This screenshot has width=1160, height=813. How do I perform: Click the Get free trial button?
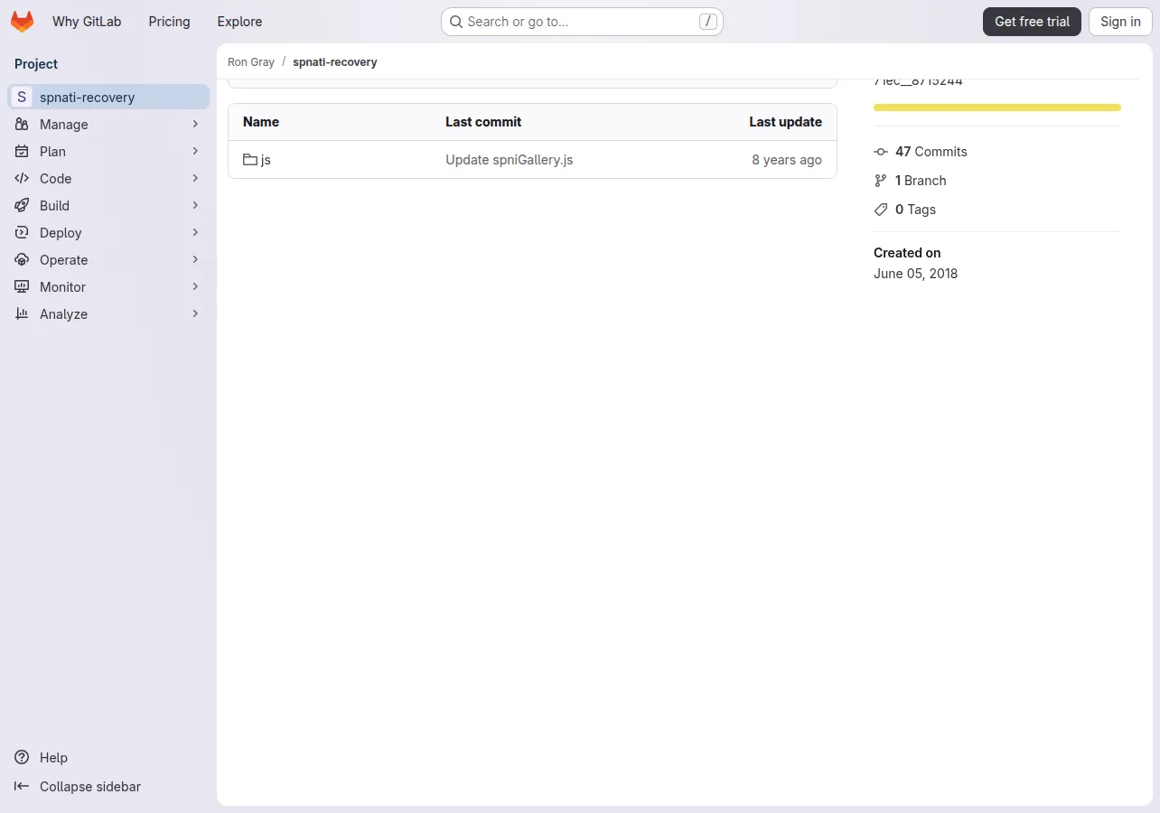(x=1032, y=22)
